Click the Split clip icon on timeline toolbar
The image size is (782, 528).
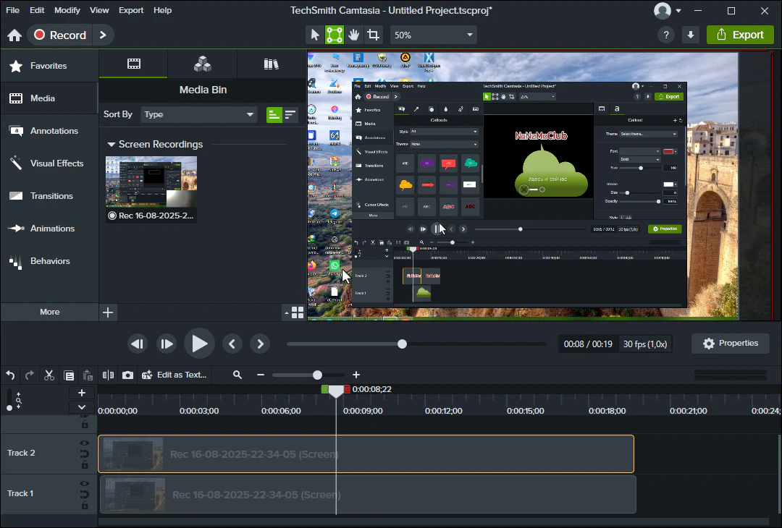click(109, 375)
